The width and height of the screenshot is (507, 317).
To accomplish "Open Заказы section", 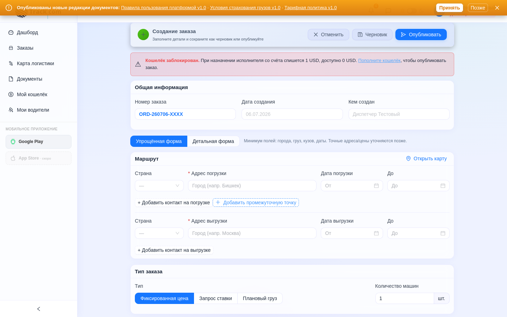I will pyautogui.click(x=38, y=48).
